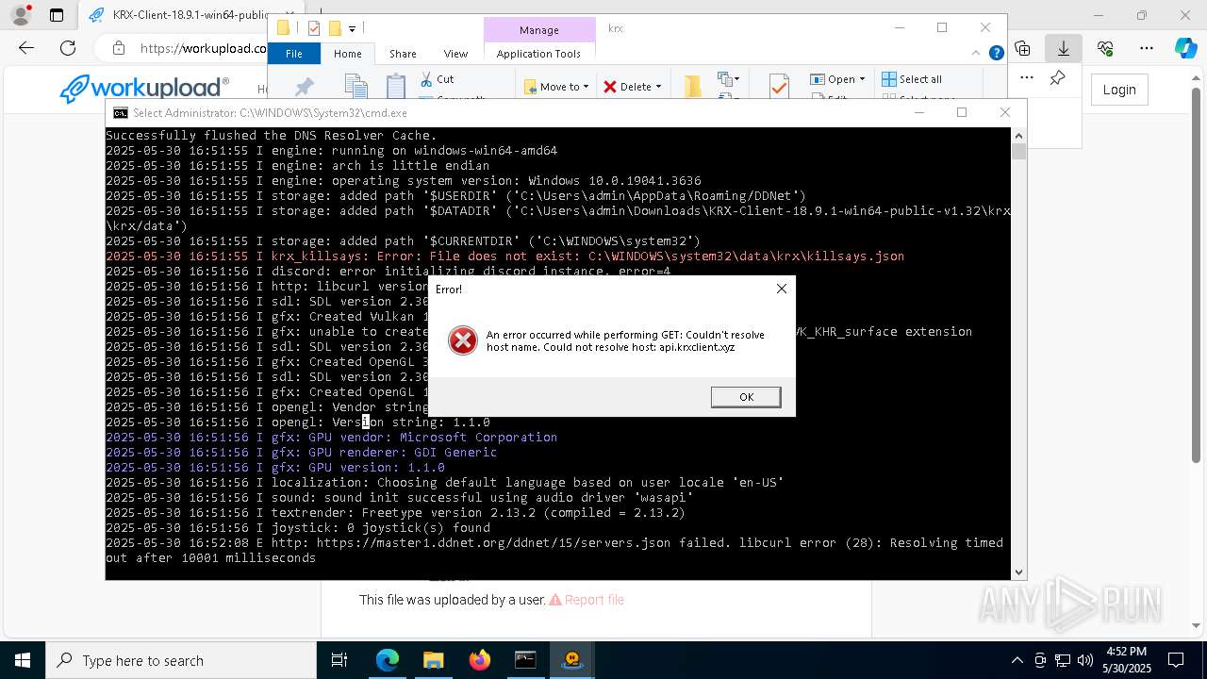Click Explorer Help question mark icon
The image size is (1207, 679).
(996, 54)
